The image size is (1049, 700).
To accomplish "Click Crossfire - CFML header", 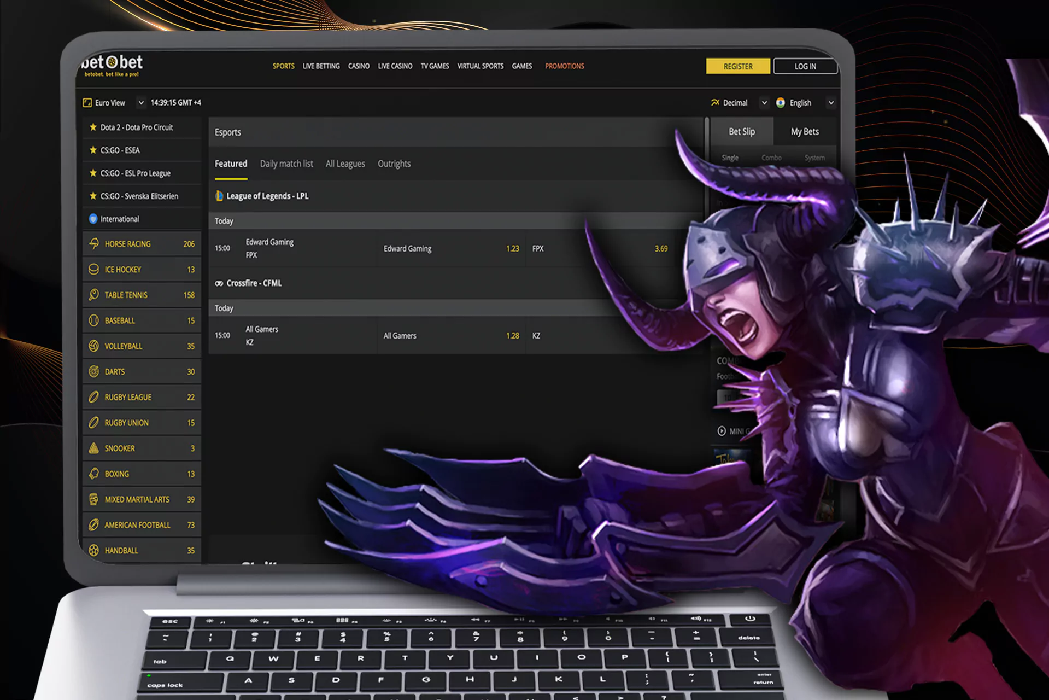I will [x=254, y=283].
